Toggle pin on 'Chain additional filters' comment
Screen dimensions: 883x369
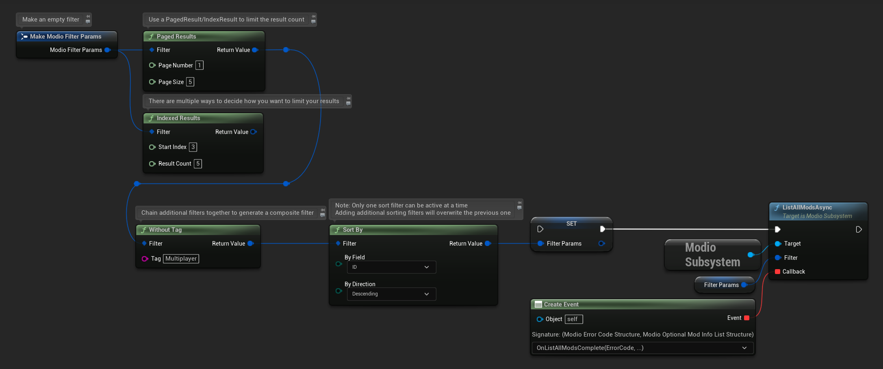[323, 210]
